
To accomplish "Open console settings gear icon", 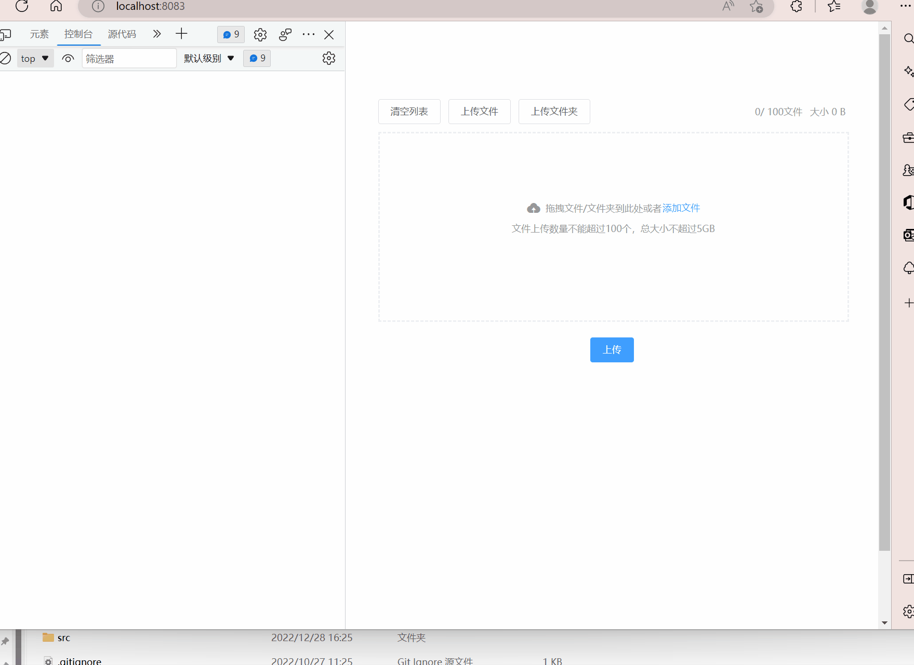I will tap(329, 58).
